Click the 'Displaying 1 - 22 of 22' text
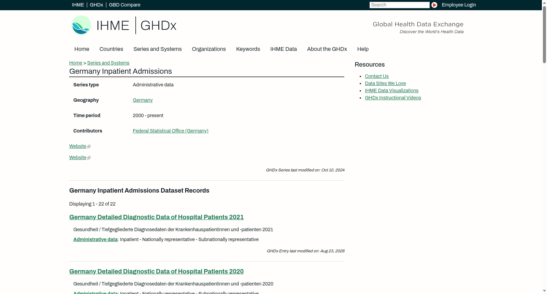The height and width of the screenshot is (294, 547). coord(92,204)
